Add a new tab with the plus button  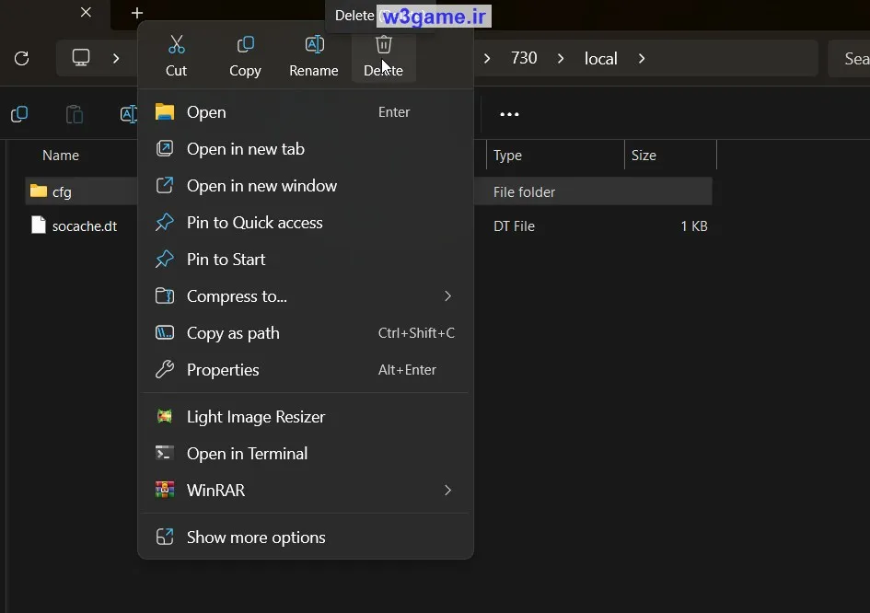coord(137,12)
